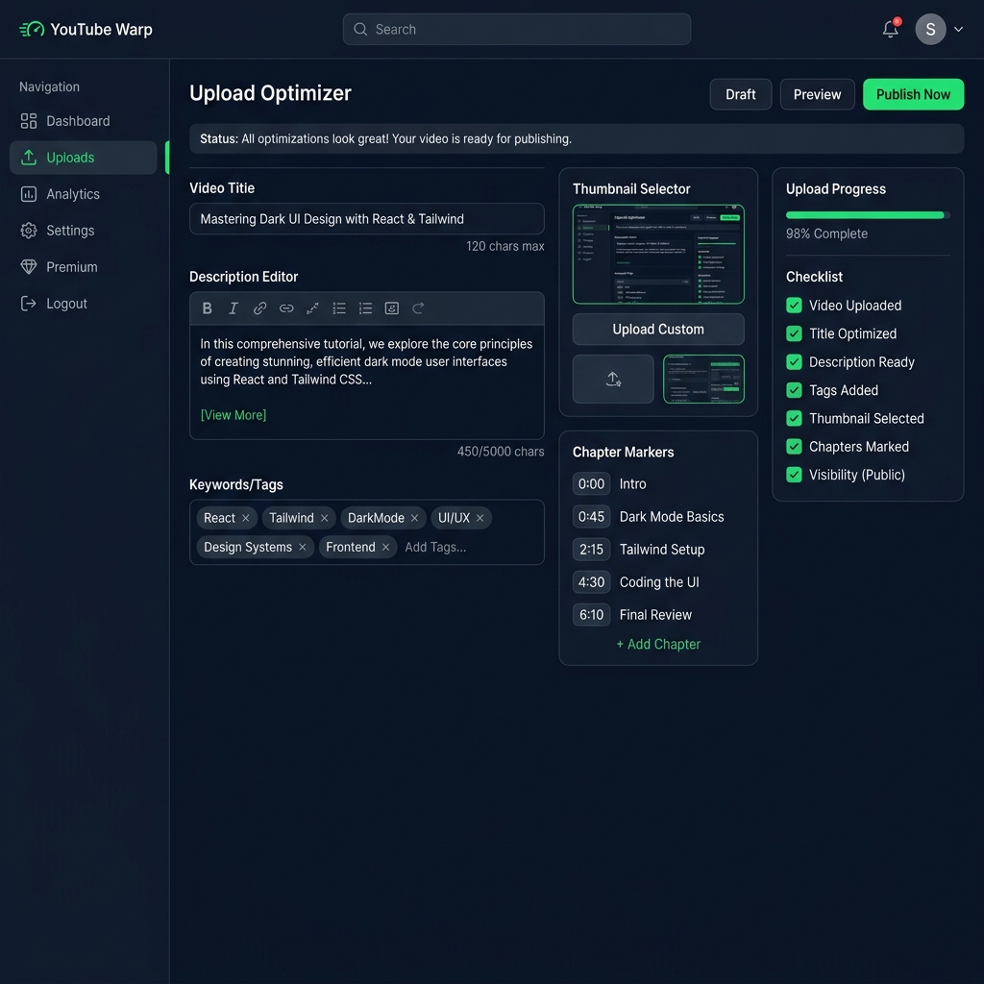
Task: Click inside the description text area
Action: [x=366, y=381]
